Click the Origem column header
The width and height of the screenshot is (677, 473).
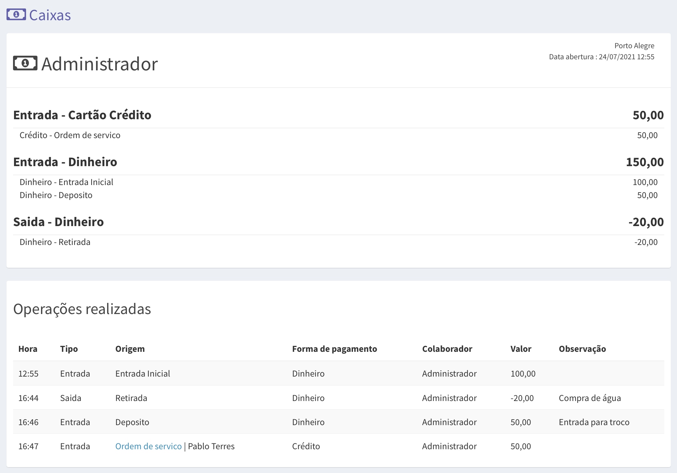[x=130, y=349]
